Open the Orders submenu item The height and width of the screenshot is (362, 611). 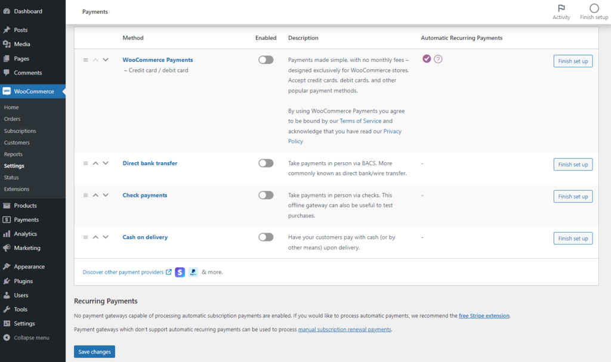(x=12, y=119)
